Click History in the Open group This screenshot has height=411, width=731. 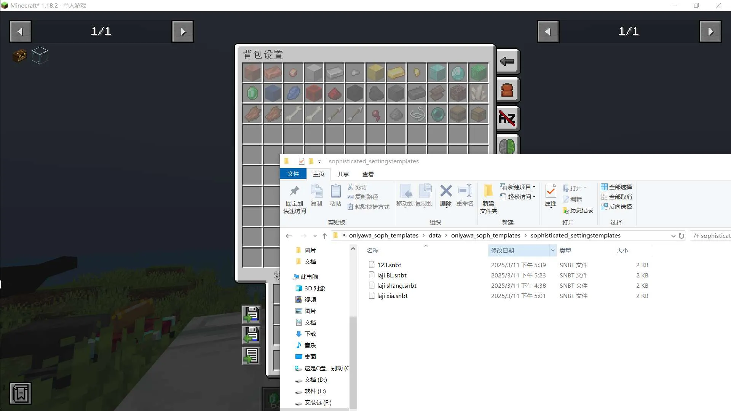[x=578, y=210]
